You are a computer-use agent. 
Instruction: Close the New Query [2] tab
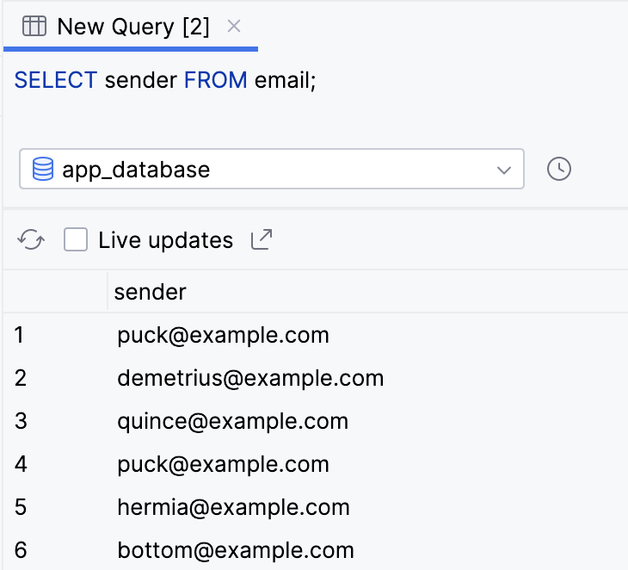click(x=234, y=27)
